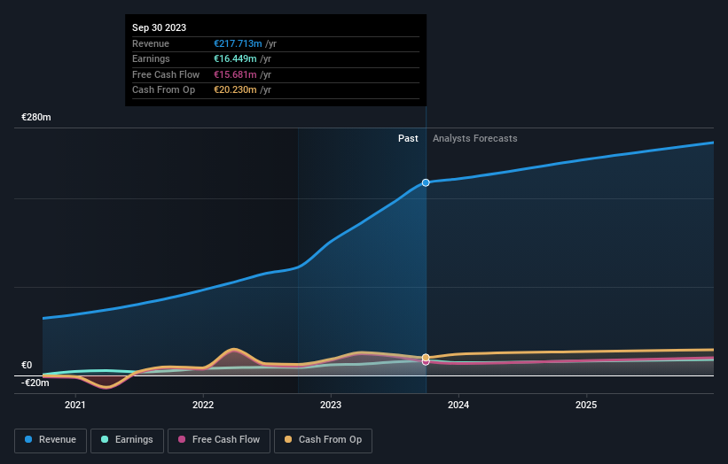The width and height of the screenshot is (728, 464).
Task: Click the pink Free Cash Flow legend dot
Action: point(182,439)
